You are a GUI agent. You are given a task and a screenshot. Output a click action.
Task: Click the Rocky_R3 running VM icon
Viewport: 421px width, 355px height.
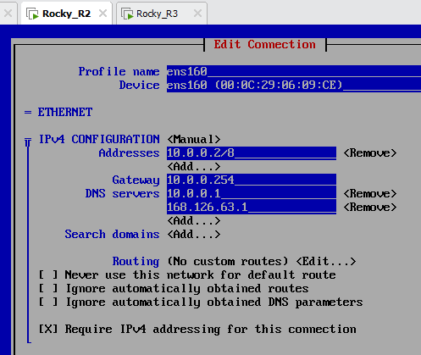coord(127,14)
